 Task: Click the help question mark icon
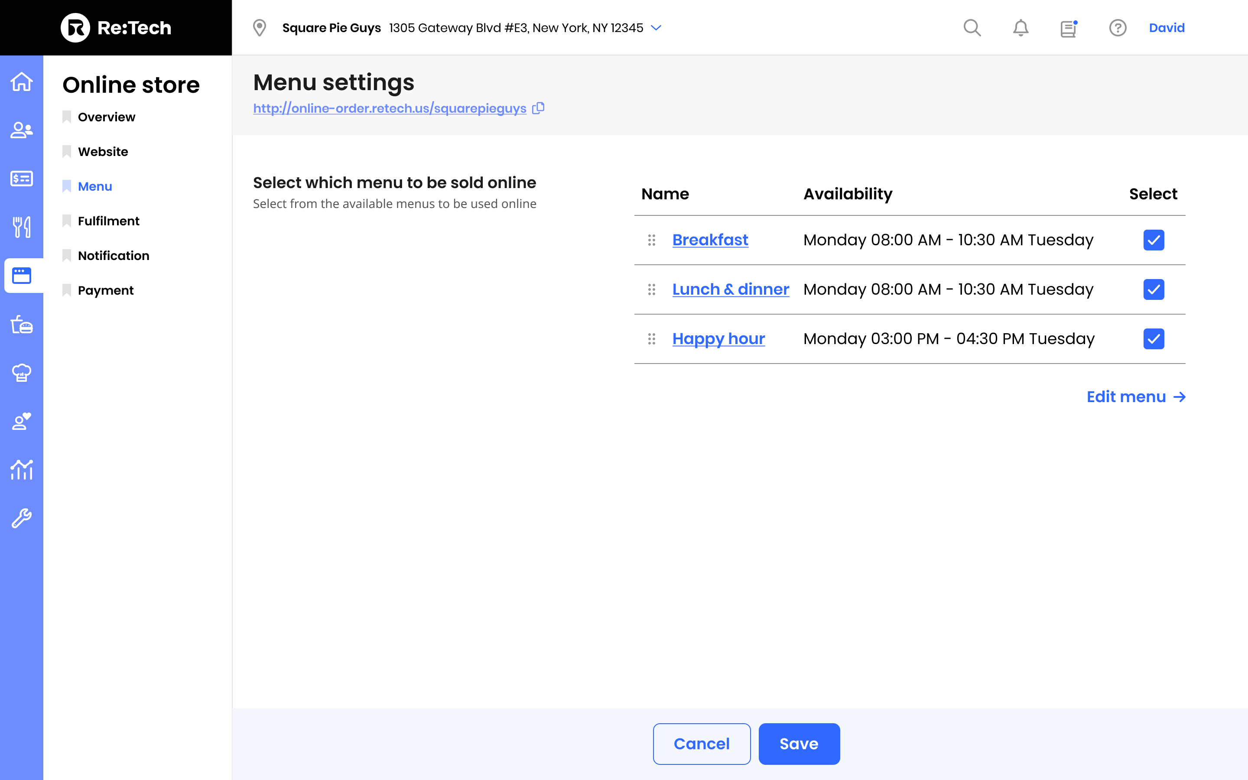click(1118, 28)
